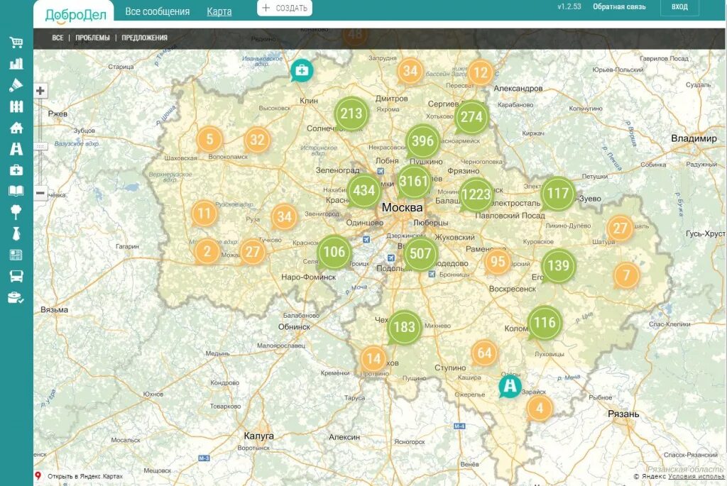Select the roads category icon in sidebar
The height and width of the screenshot is (486, 727).
click(x=16, y=149)
